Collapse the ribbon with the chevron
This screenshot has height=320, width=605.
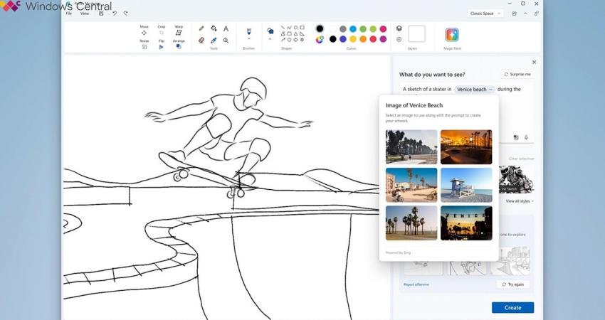tap(525, 14)
